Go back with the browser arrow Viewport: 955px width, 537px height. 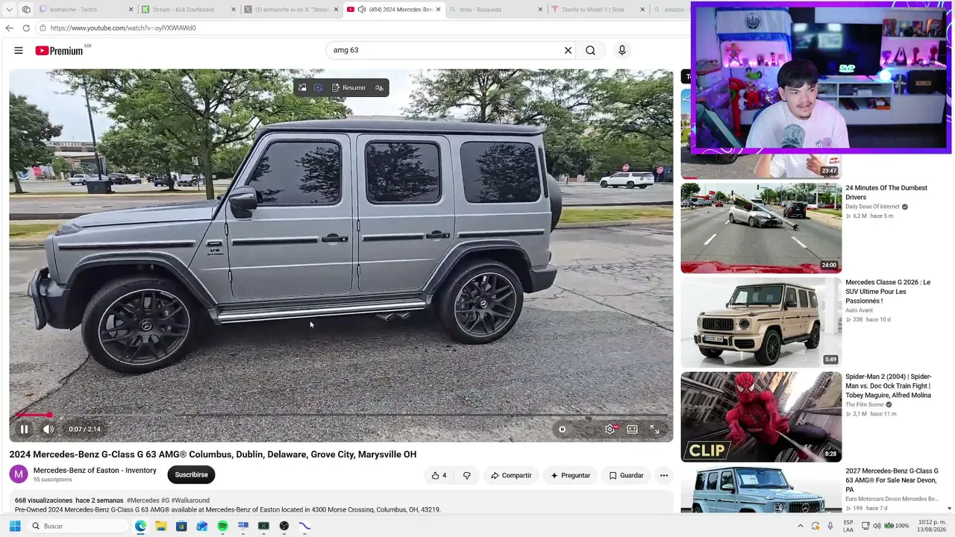(x=9, y=28)
